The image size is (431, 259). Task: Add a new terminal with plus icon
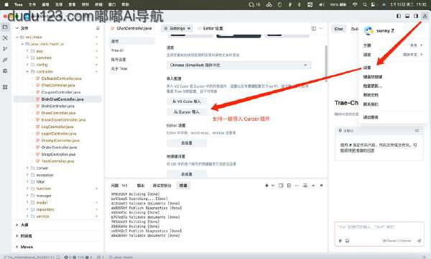[x=267, y=186]
